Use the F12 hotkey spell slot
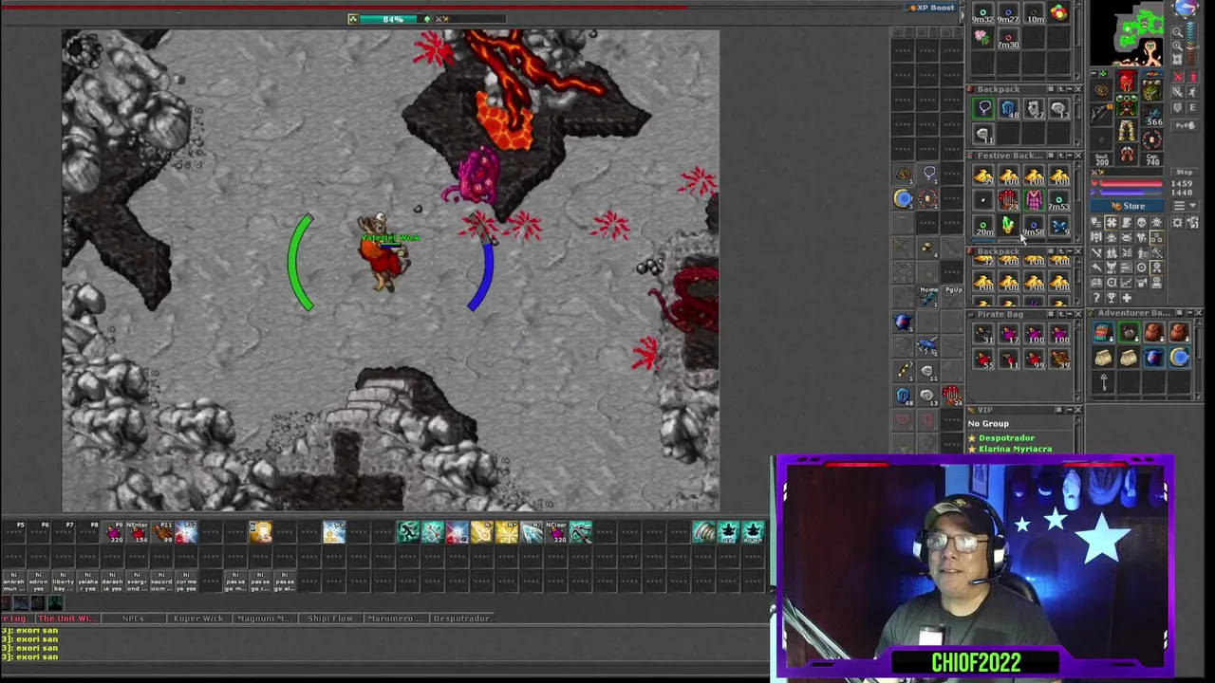The image size is (1215, 683). (186, 532)
